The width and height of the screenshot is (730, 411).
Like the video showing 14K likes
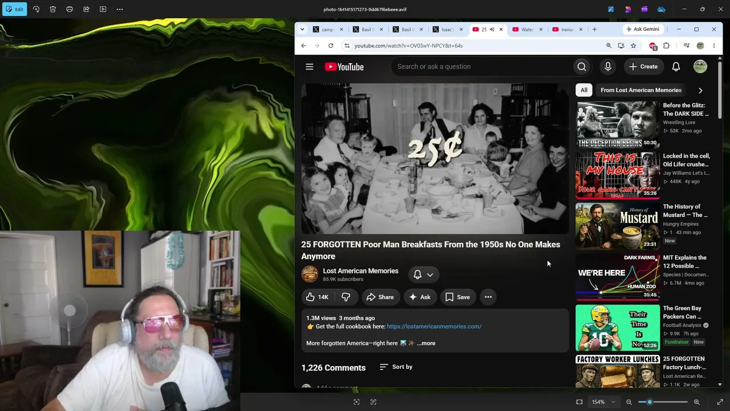pyautogui.click(x=318, y=297)
